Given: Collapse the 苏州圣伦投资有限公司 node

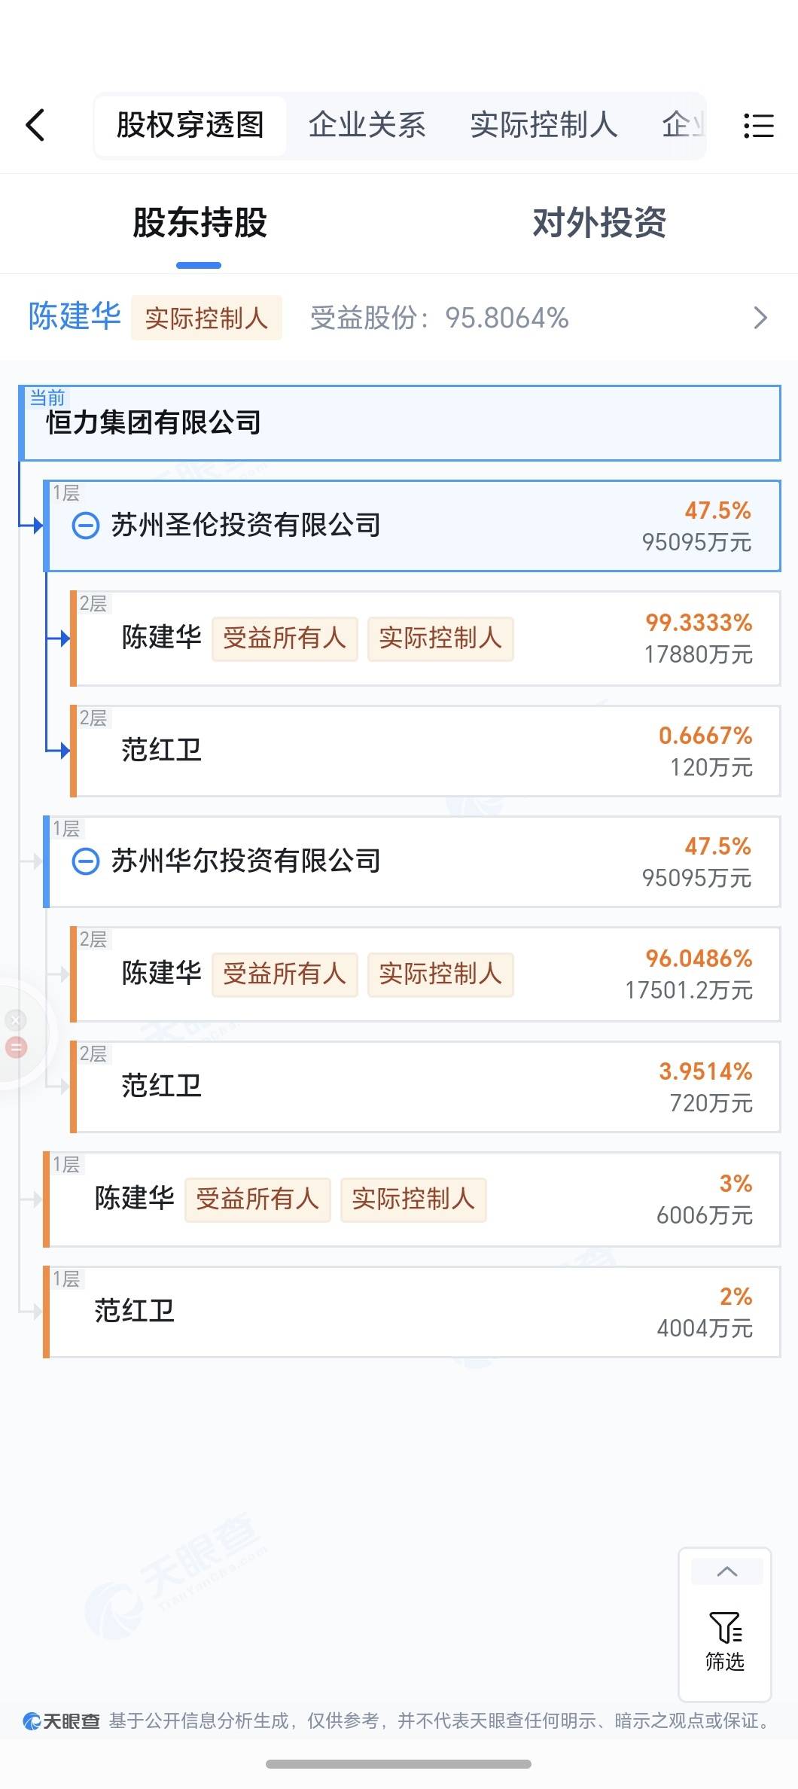Looking at the screenshot, I should pyautogui.click(x=85, y=525).
